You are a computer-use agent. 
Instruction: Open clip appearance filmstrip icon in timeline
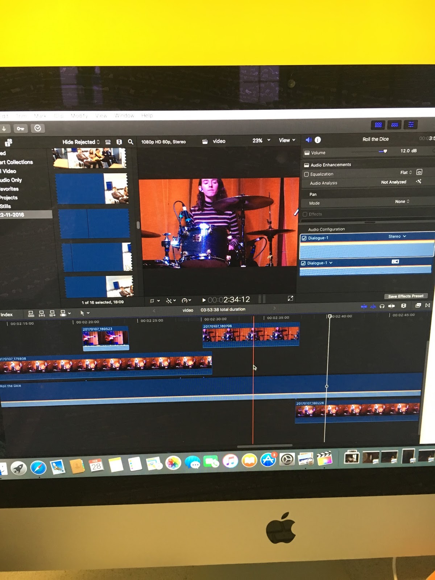click(403, 306)
